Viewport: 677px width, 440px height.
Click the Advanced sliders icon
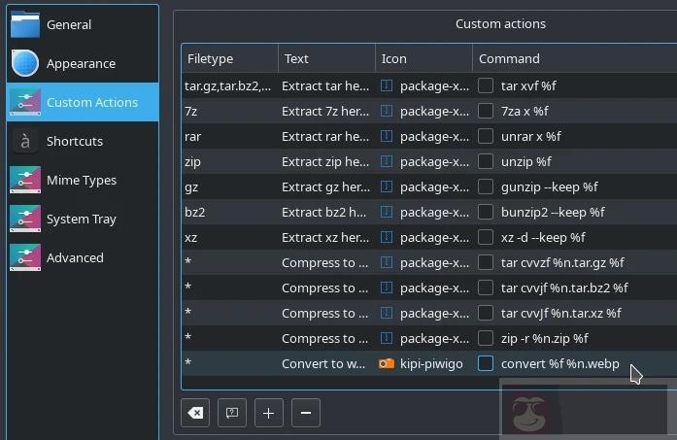[x=25, y=257]
